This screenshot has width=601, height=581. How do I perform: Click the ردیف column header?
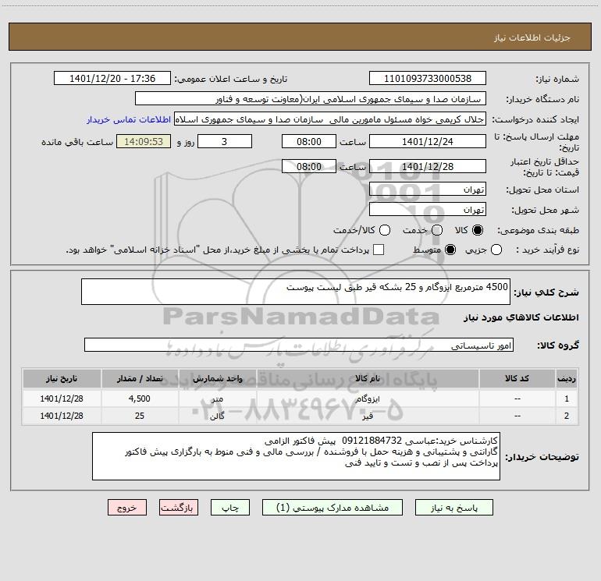(x=567, y=379)
